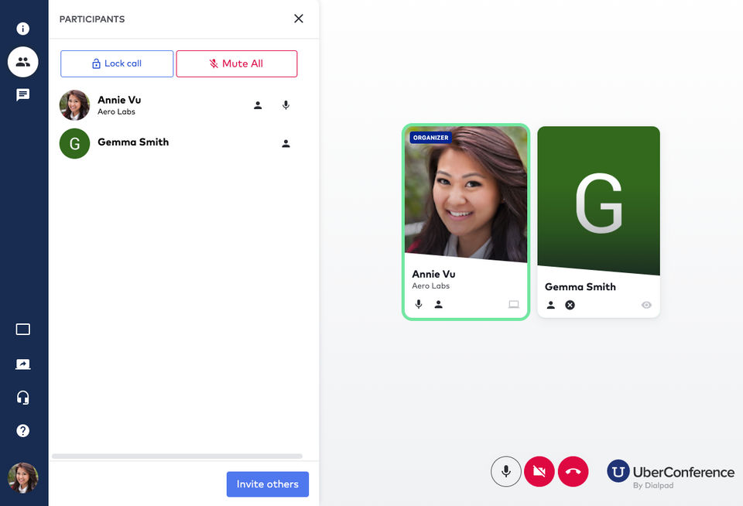Screen dimensions: 743x506
Task: Click the horizontal scrollbar in participants panel
Action: tap(177, 456)
